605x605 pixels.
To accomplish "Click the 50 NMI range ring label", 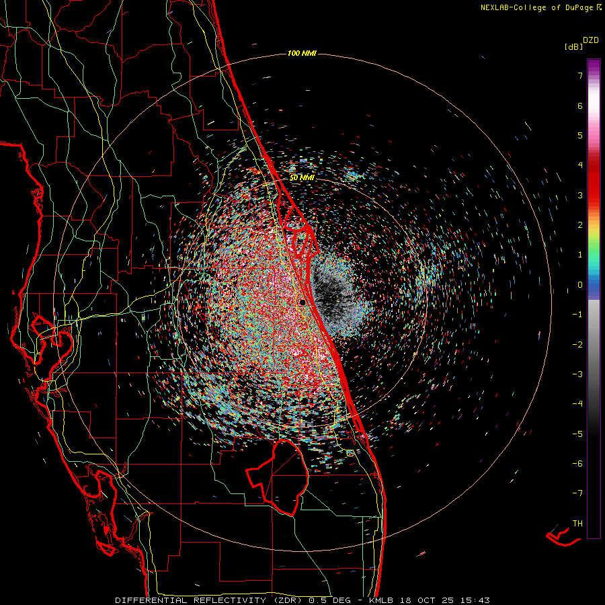I will [302, 178].
